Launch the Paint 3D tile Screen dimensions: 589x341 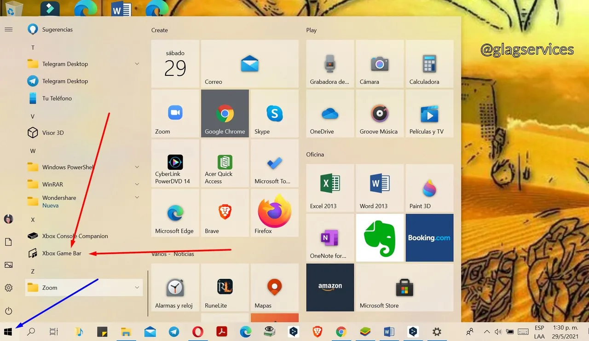coord(429,188)
